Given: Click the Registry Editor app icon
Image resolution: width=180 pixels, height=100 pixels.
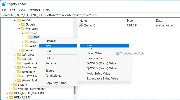Looking at the screenshot, I should [4, 4].
